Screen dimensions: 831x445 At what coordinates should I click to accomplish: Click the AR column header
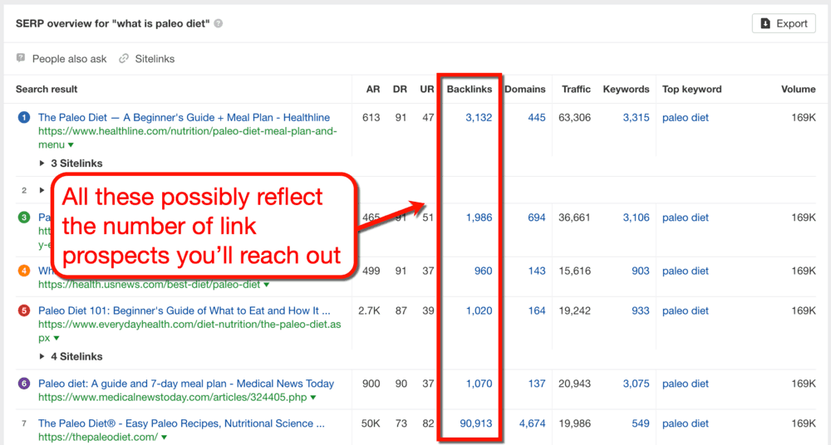[x=373, y=89]
